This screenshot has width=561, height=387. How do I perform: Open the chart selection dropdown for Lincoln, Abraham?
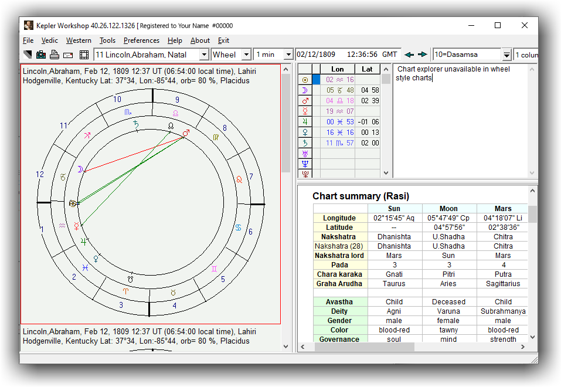click(204, 55)
